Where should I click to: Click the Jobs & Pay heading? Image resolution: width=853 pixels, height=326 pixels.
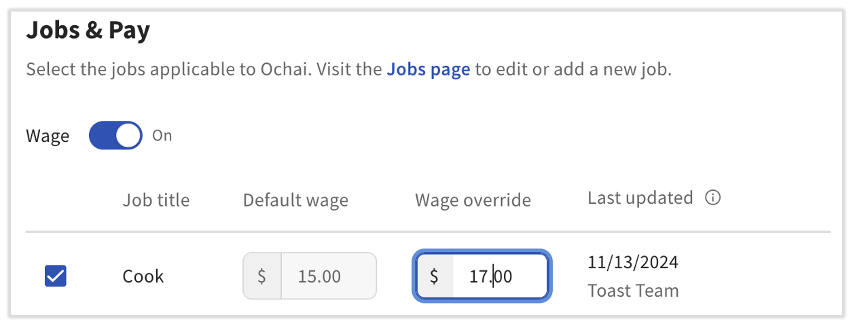[88, 31]
